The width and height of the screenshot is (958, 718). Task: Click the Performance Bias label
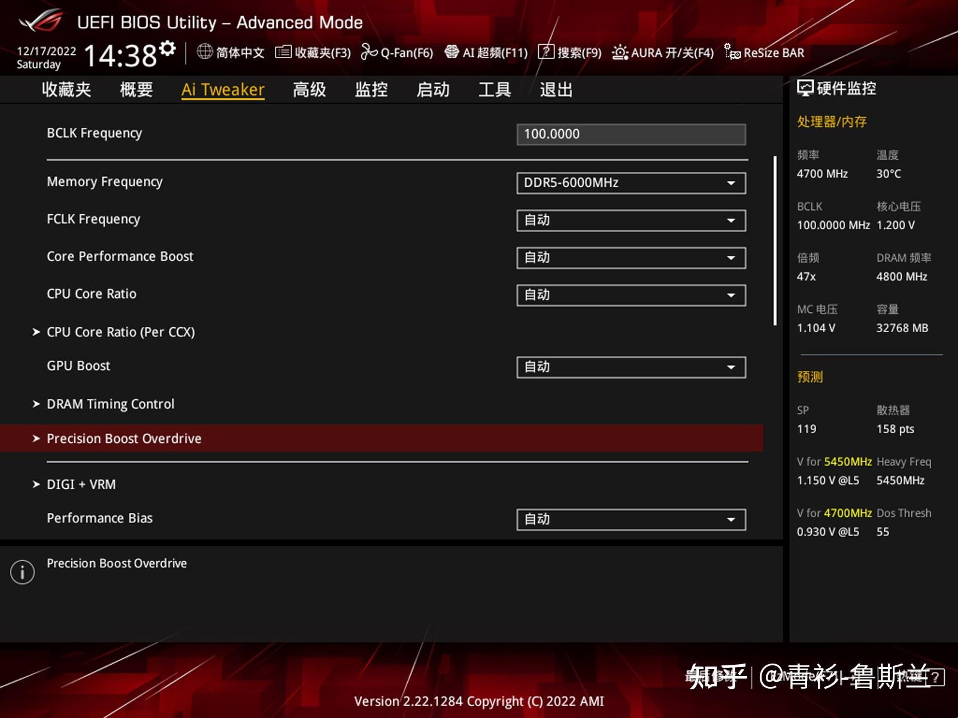pos(100,518)
